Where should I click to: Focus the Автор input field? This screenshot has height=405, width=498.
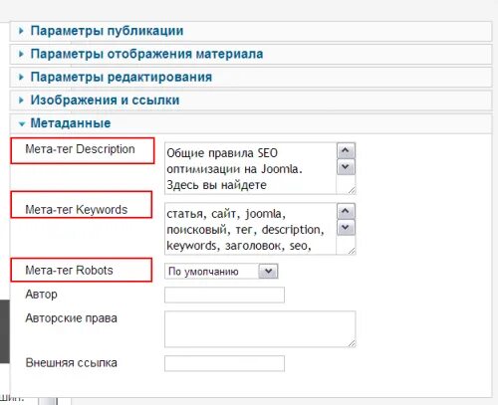pyautogui.click(x=224, y=295)
